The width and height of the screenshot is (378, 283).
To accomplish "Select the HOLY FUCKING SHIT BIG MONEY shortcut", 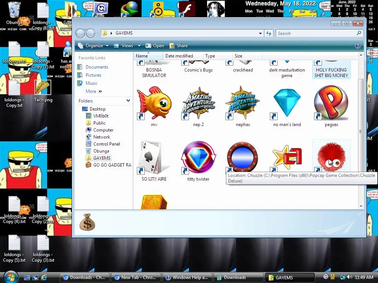I will 331,73.
